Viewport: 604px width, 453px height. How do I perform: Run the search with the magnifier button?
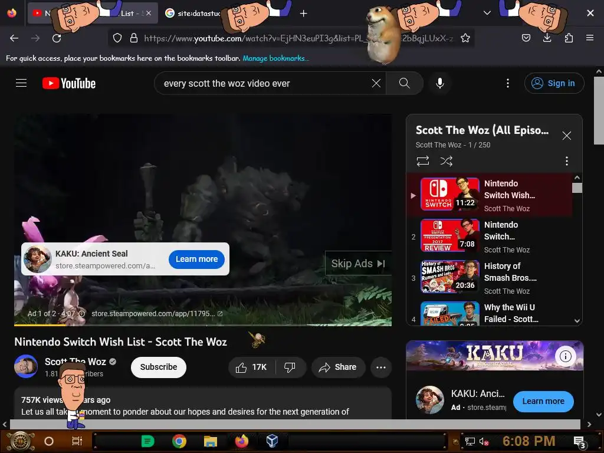(405, 83)
